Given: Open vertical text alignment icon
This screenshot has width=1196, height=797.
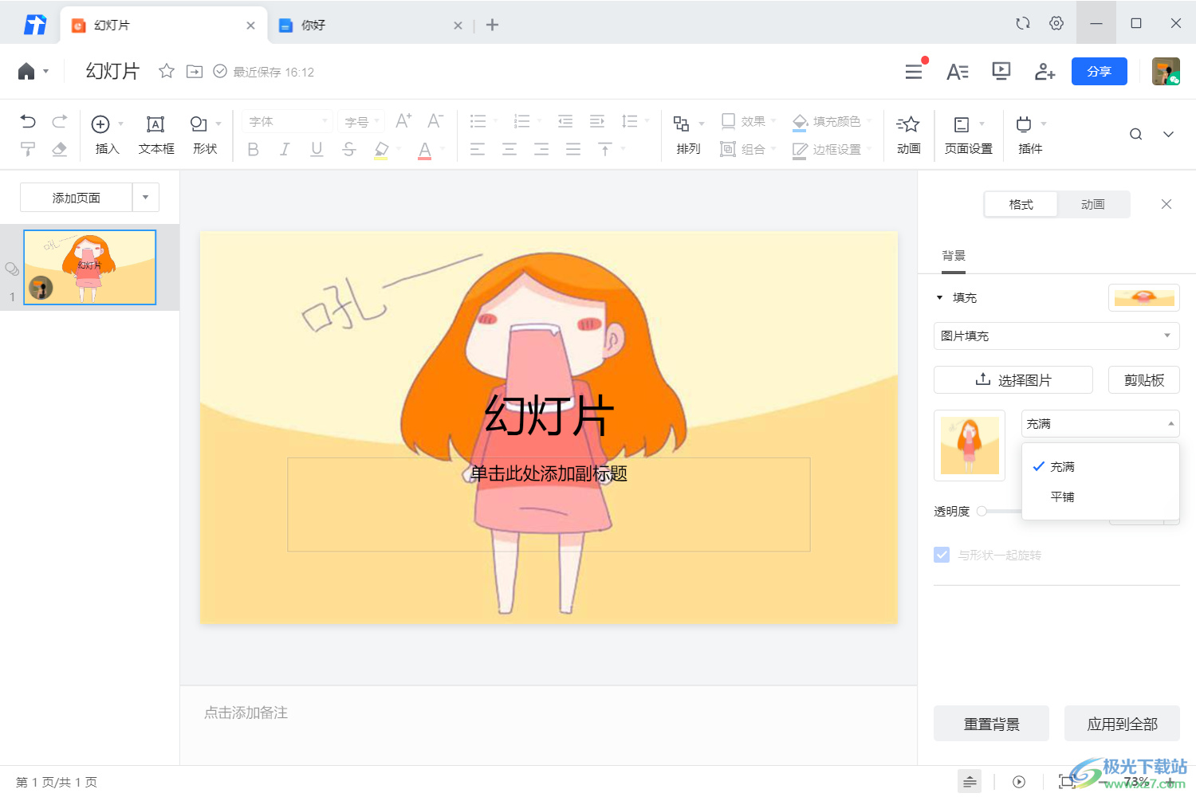Looking at the screenshot, I should point(605,149).
